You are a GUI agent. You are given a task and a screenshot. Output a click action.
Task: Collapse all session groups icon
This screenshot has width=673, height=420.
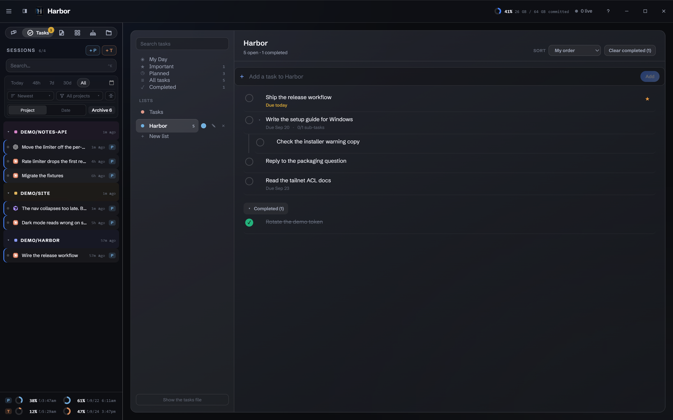tap(111, 96)
